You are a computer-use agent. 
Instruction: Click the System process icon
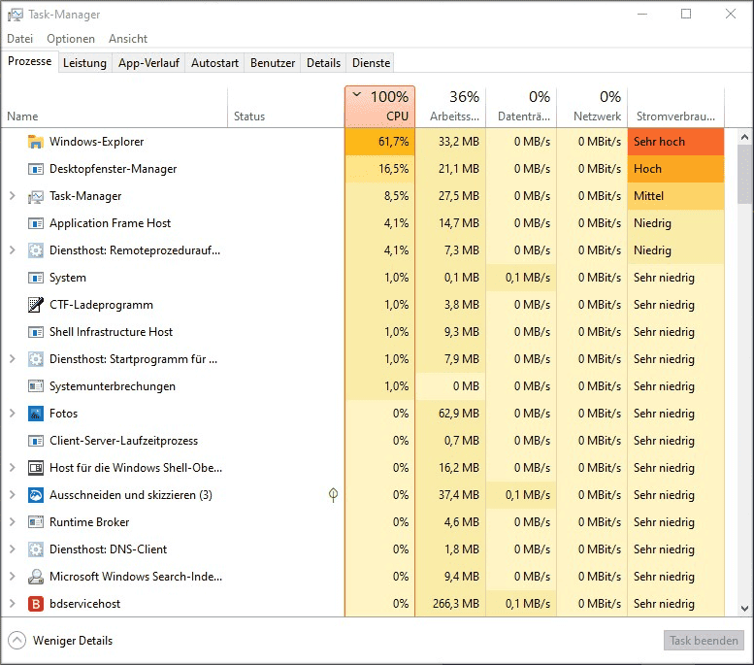pyautogui.click(x=36, y=278)
